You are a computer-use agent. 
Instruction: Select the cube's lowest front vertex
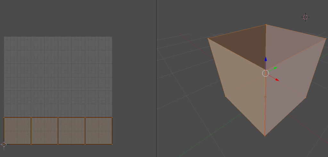pos(265,136)
